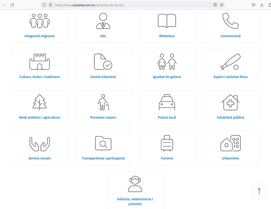The width and height of the screenshot is (271, 209).
Task: Click the three-people Integració migrants icon
Action: tap(40, 21)
